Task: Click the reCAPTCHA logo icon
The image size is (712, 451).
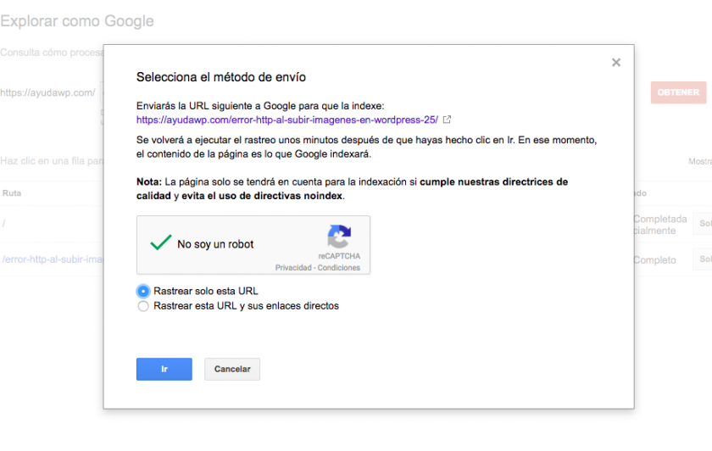Action: coord(339,237)
